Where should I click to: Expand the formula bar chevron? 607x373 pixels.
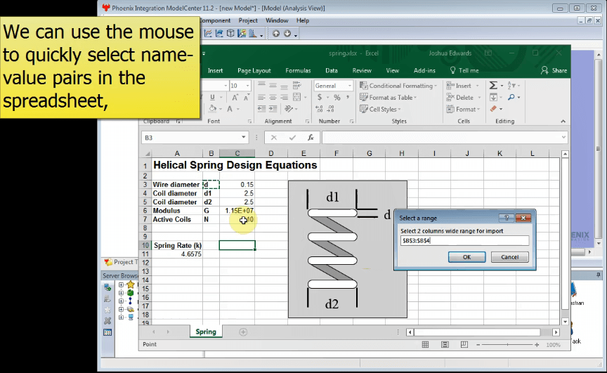tap(563, 138)
